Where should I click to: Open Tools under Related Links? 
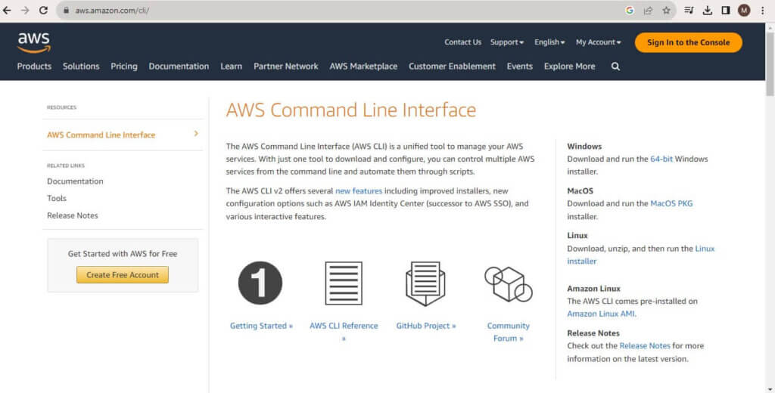56,198
